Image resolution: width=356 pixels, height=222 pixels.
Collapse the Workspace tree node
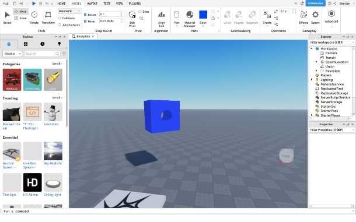click(x=312, y=48)
